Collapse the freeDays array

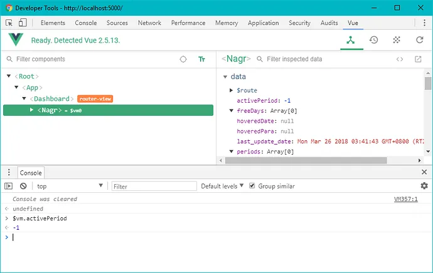(x=232, y=110)
